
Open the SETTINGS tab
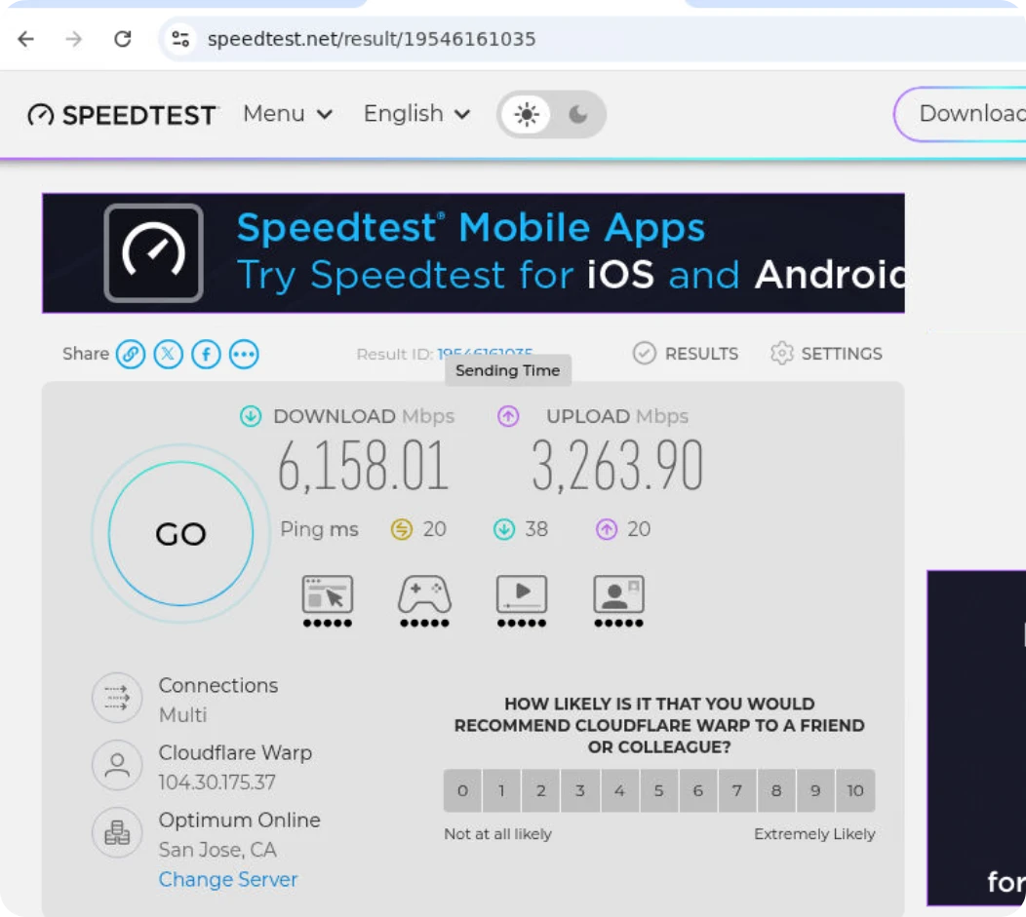click(826, 354)
